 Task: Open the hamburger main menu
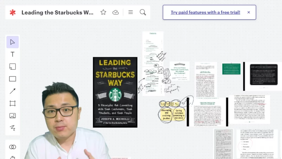click(x=131, y=12)
